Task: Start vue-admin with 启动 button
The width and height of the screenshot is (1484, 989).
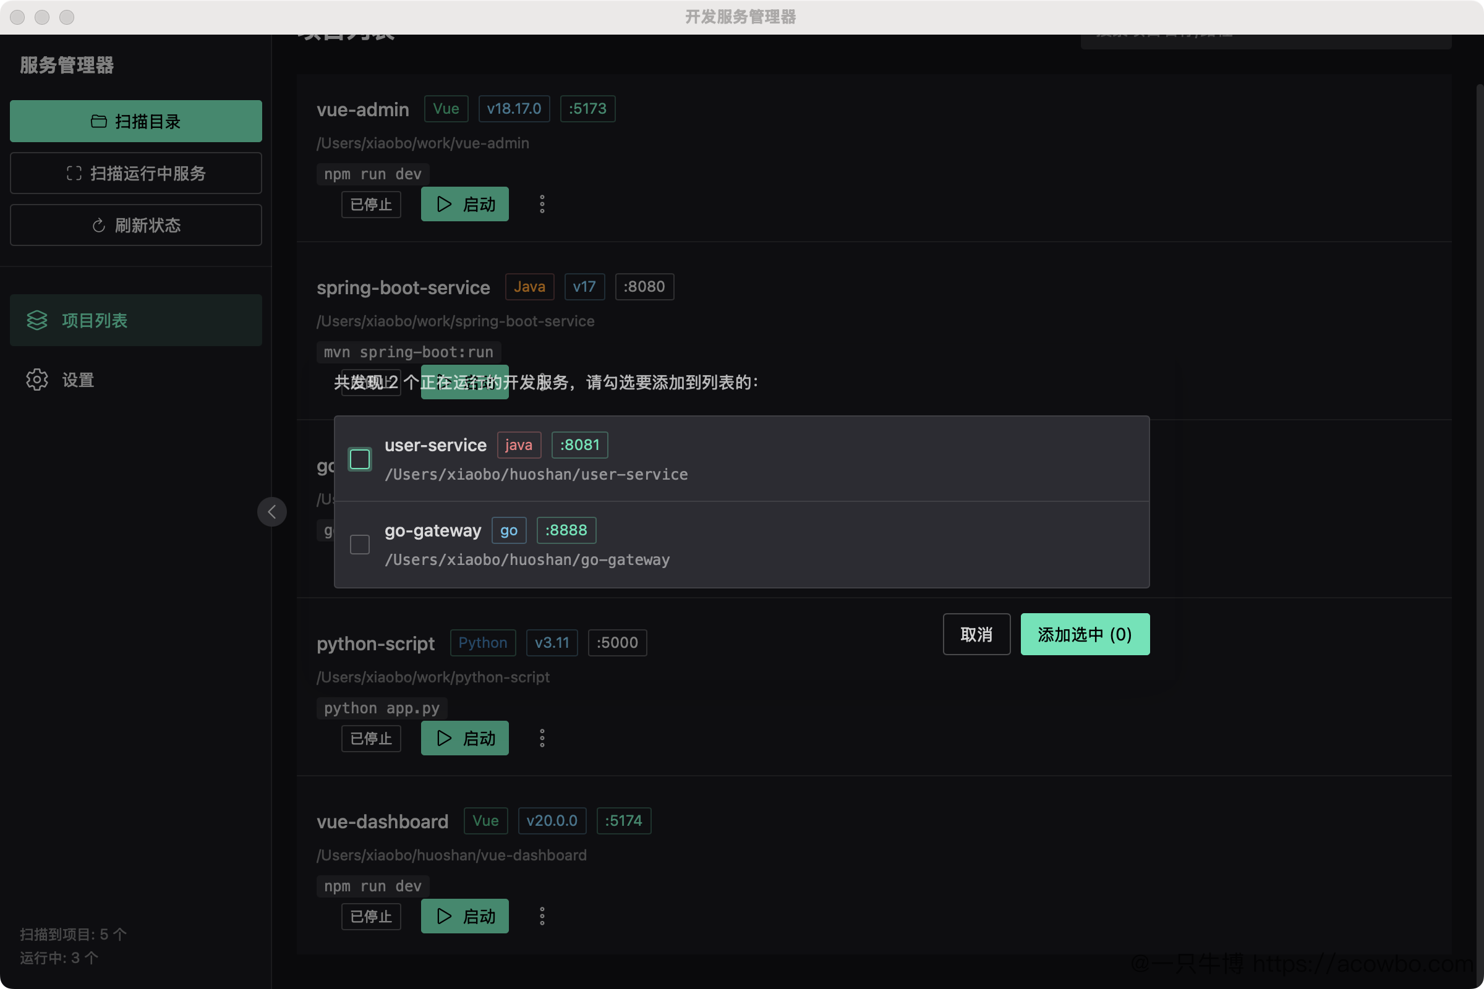Action: point(465,204)
